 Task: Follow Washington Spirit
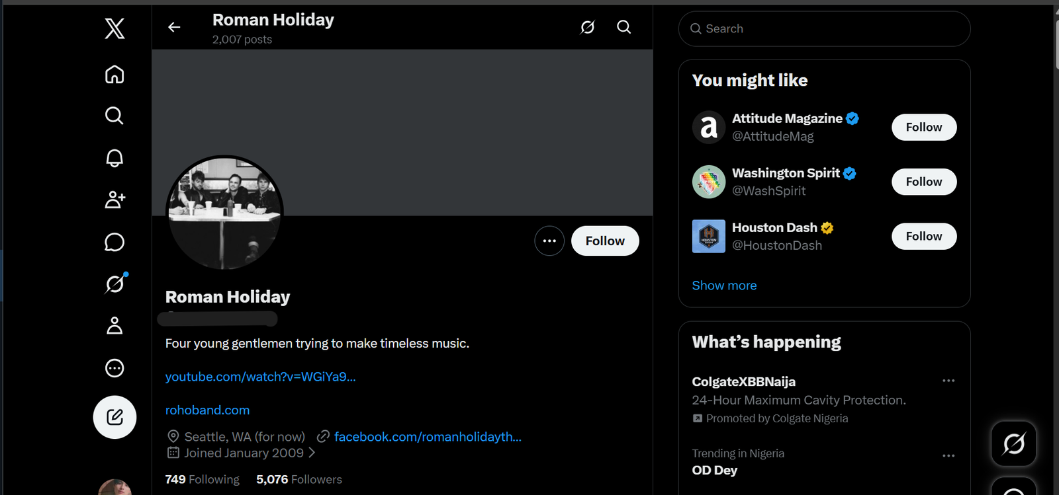click(x=924, y=182)
